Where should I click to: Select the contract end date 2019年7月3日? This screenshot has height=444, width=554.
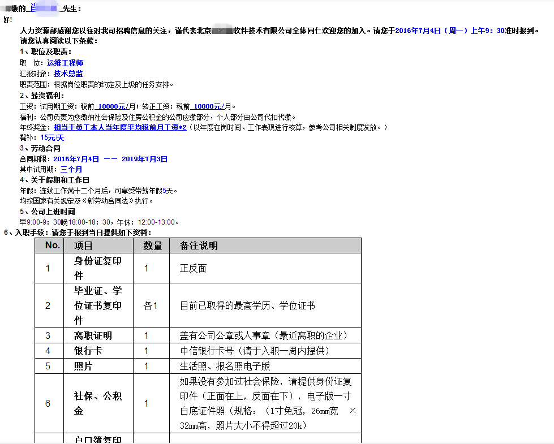pyautogui.click(x=144, y=159)
